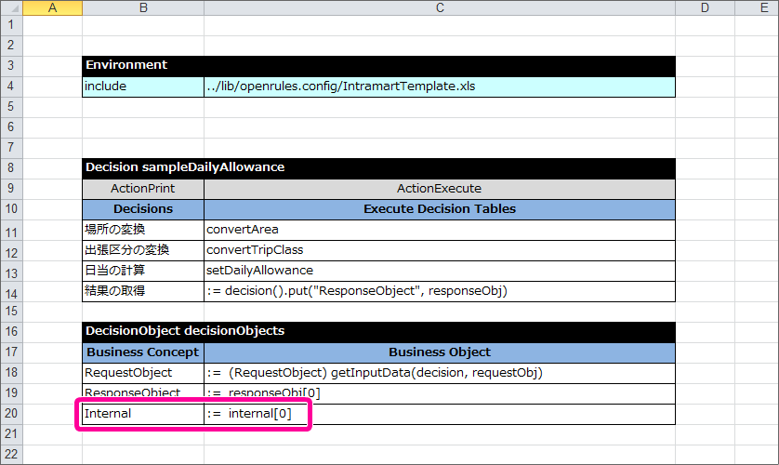Click the 'Decisions' column heading cell
779x465 pixels.
pos(143,209)
